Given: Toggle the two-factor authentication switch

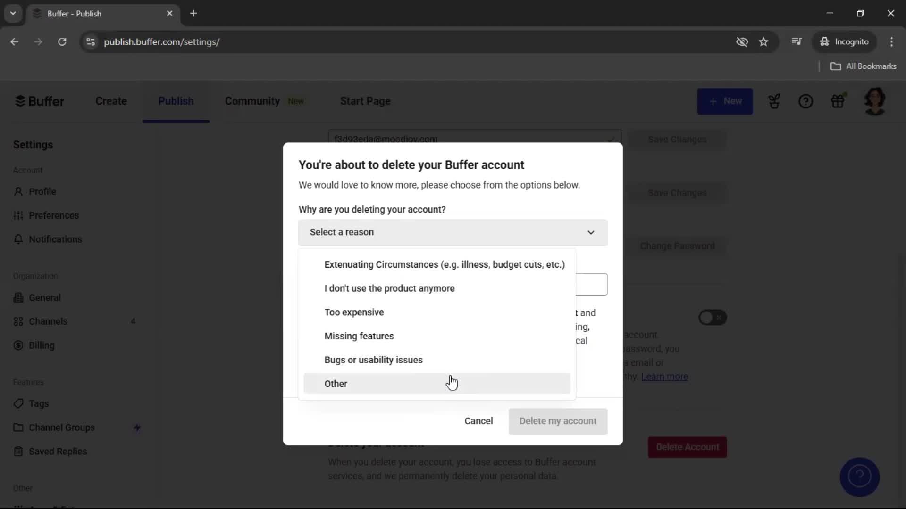Looking at the screenshot, I should 712,318.
